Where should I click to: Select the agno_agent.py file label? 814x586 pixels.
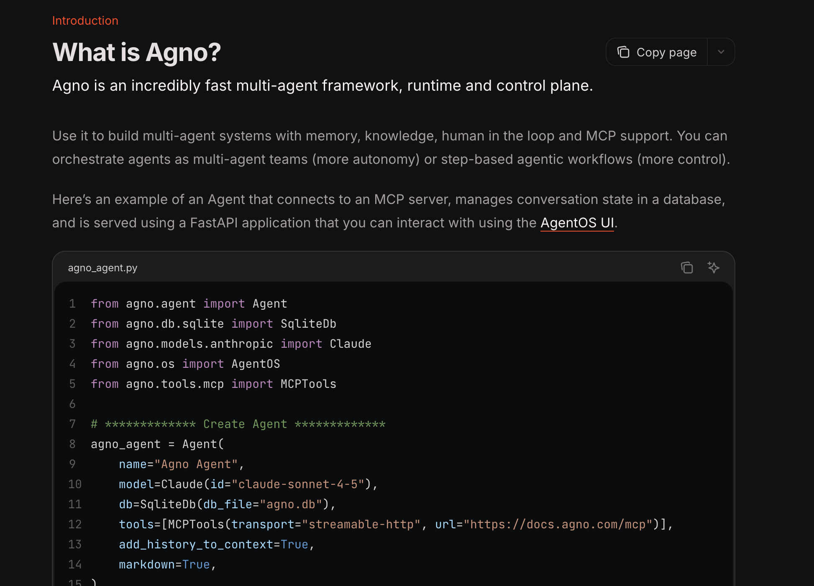pyautogui.click(x=102, y=268)
